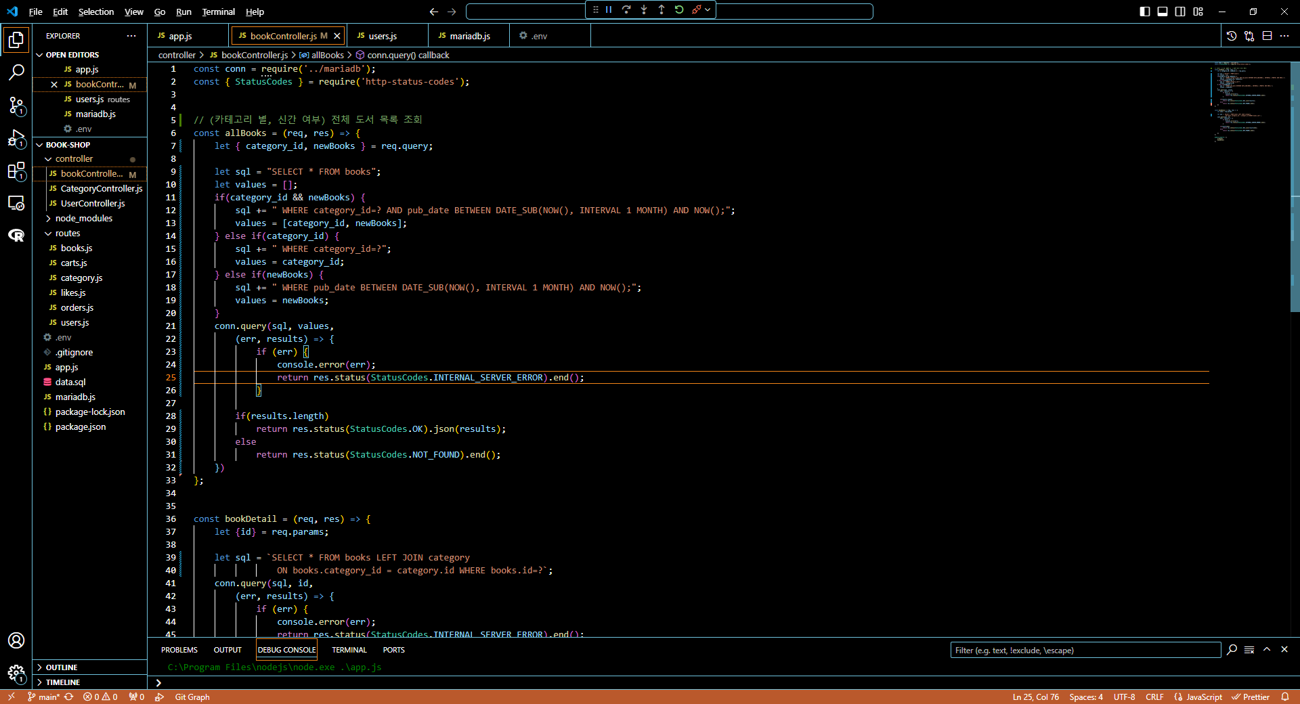Open the Help menu
Screen dimensions: 1300x704
255,12
